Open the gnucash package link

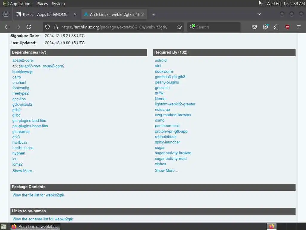coord(162,88)
